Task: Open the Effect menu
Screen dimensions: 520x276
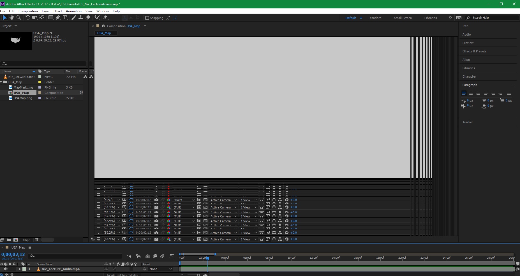Action: (x=58, y=11)
